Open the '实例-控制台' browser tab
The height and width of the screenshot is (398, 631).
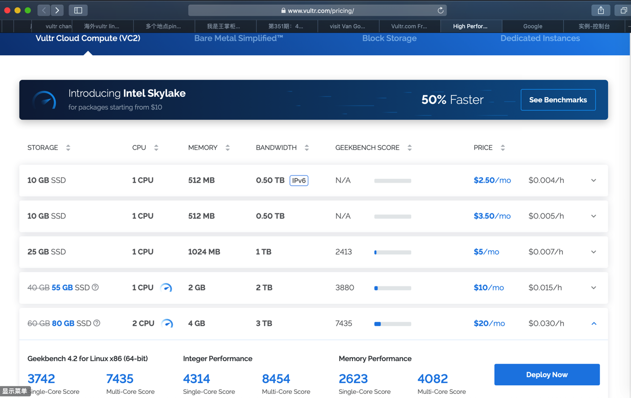click(x=594, y=26)
